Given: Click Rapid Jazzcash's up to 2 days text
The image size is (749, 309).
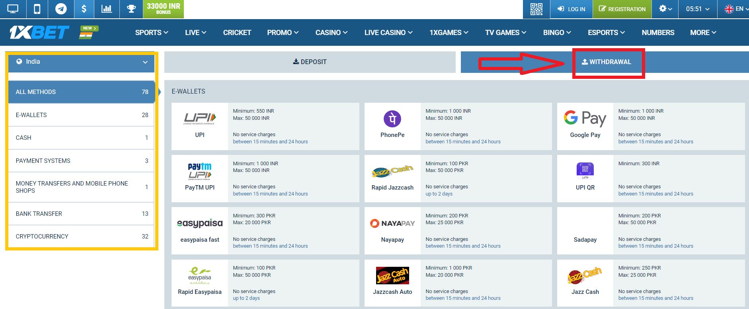Looking at the screenshot, I should tap(439, 194).
